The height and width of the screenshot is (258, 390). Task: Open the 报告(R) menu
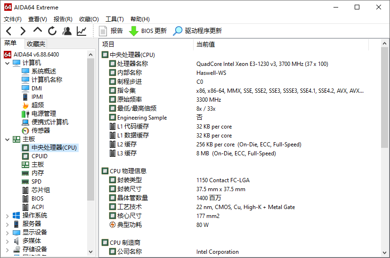tap(63, 19)
